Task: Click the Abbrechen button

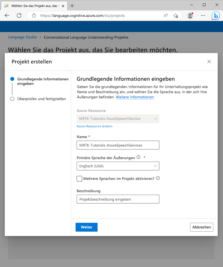Action: point(201,227)
